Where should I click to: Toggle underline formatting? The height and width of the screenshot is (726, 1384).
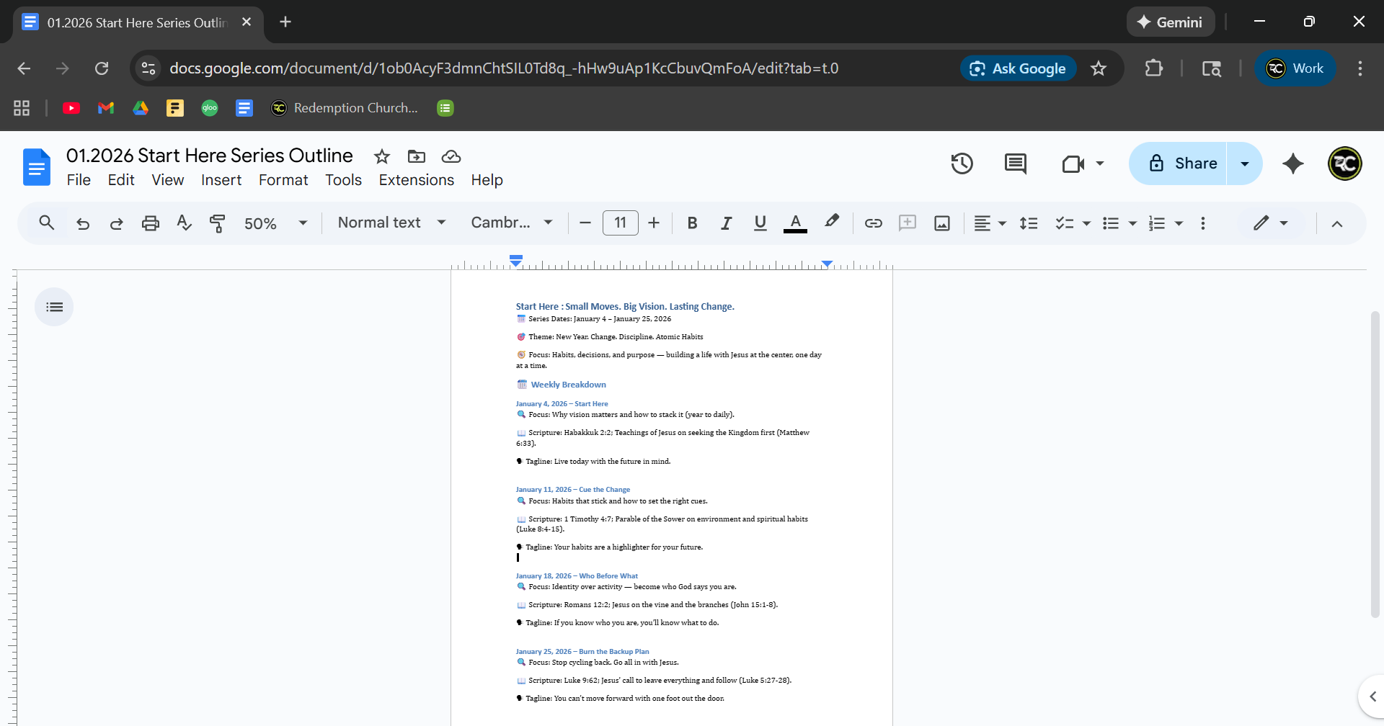(x=760, y=223)
